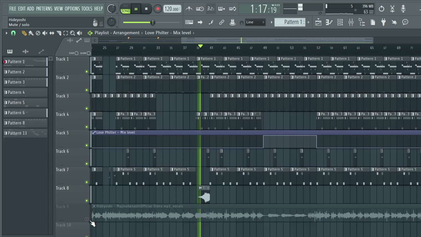
Task: Toggle typing keyboard to piano icon
Action: pyautogui.click(x=189, y=22)
